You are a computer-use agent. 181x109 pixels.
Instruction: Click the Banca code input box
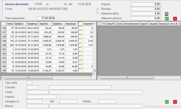point(37,106)
